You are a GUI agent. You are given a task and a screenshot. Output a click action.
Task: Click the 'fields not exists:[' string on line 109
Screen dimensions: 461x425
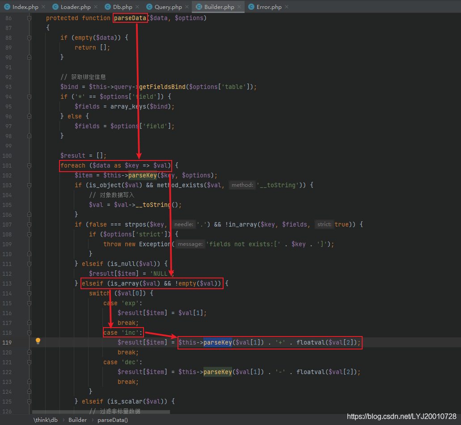(x=243, y=244)
